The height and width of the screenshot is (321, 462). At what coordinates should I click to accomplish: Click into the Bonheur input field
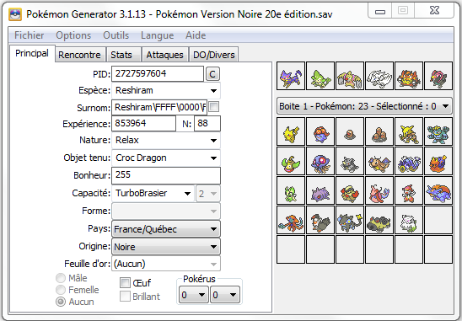pos(166,175)
